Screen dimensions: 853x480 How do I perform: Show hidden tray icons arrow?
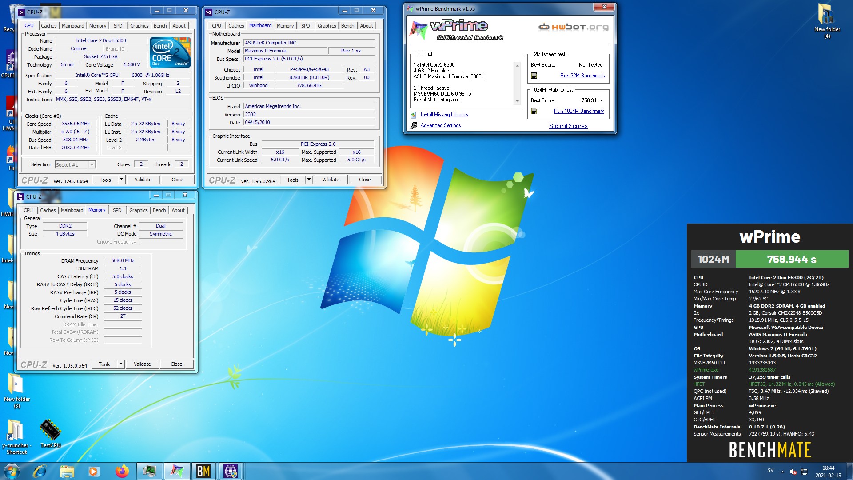click(782, 472)
